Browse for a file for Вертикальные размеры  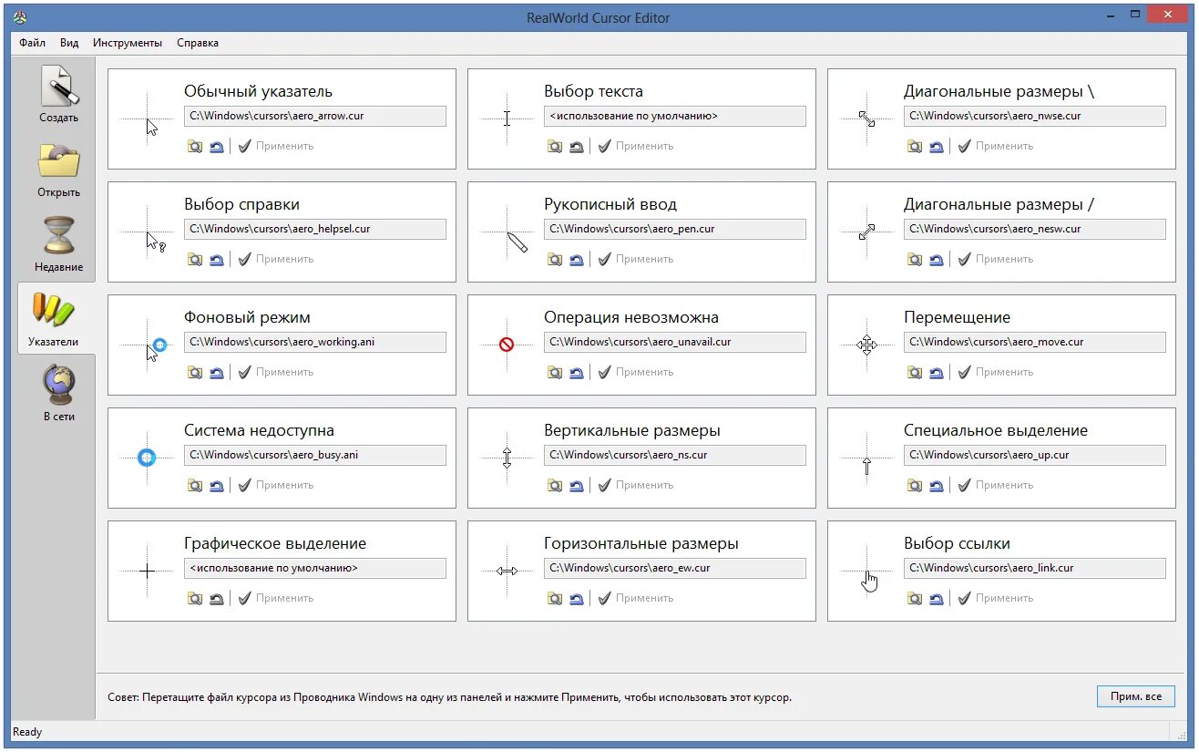pyautogui.click(x=555, y=485)
